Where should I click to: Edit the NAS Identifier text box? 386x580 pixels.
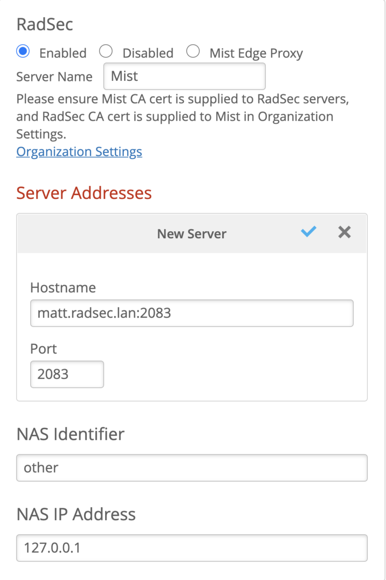[x=191, y=468]
